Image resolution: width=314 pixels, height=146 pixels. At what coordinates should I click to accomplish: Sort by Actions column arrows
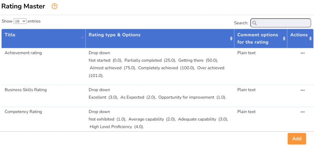tap(310, 38)
